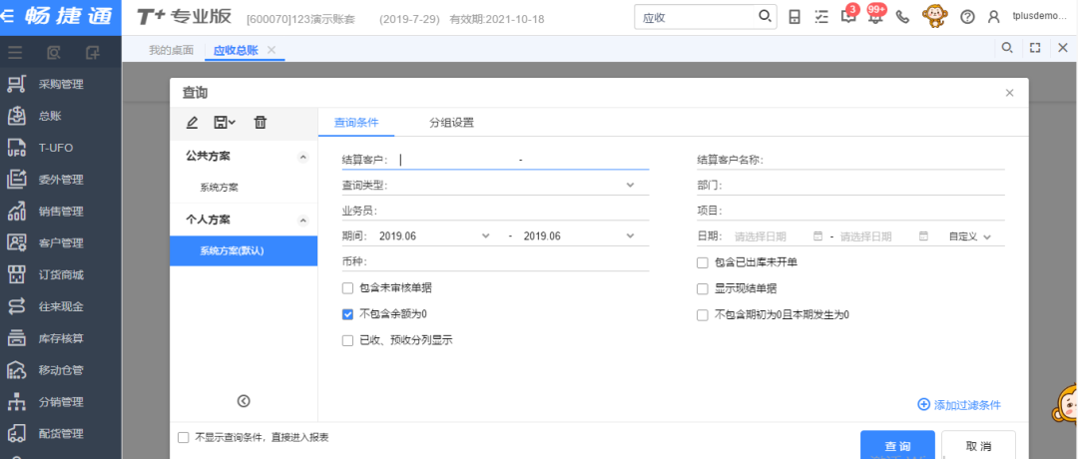Open 委外管理 sidebar icon
The image size is (1078, 459).
pos(16,180)
